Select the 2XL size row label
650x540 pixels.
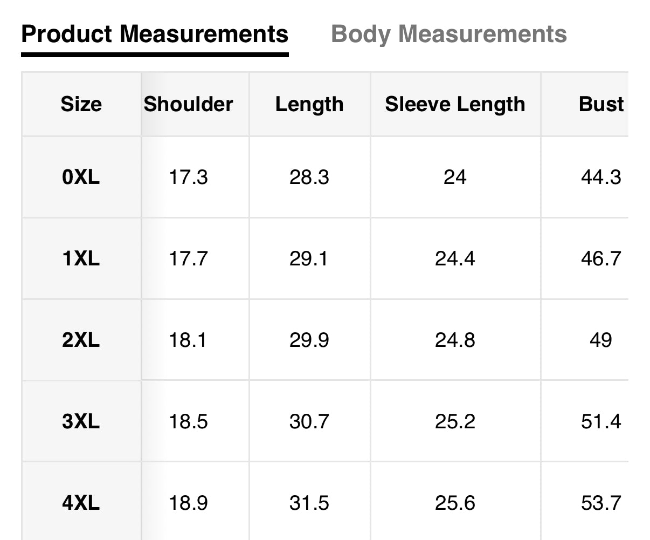click(81, 340)
